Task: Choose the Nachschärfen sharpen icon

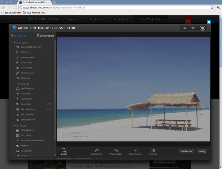Action: (x=17, y=114)
